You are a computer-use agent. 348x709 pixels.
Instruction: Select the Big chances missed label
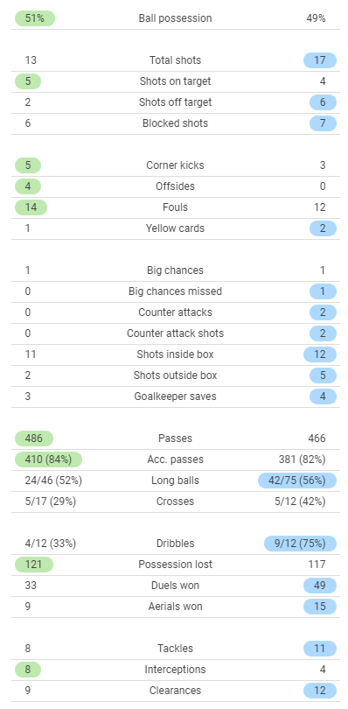(x=176, y=291)
